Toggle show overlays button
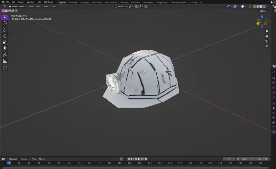This screenshot has height=169, width=276. tap(243, 6)
